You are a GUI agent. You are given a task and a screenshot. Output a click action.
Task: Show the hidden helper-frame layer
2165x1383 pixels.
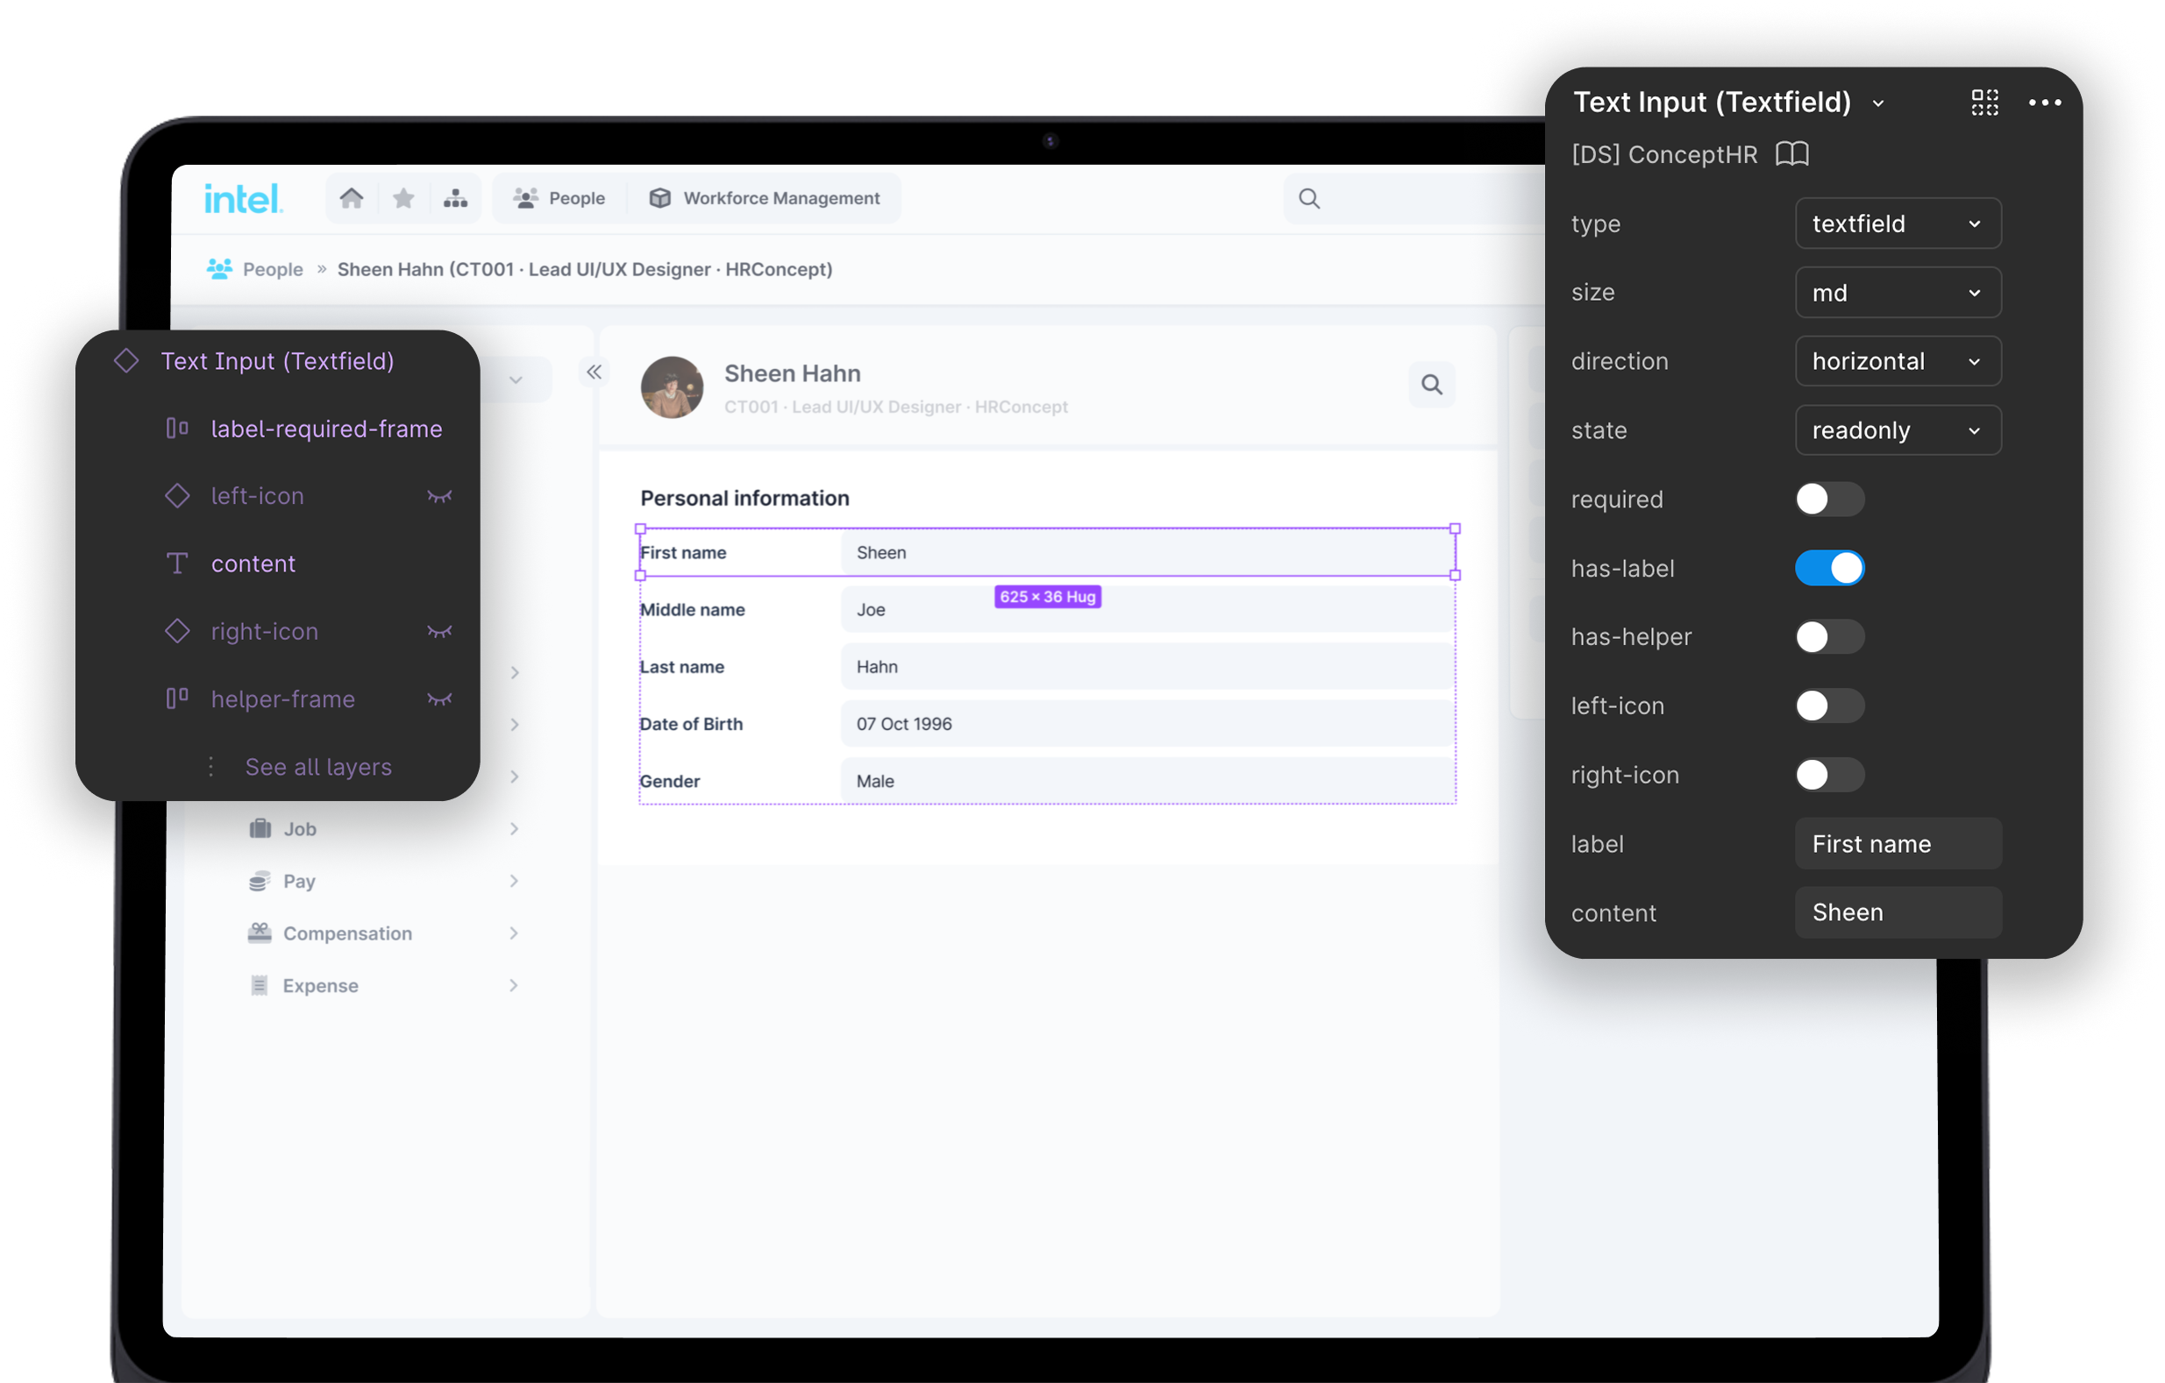(438, 699)
